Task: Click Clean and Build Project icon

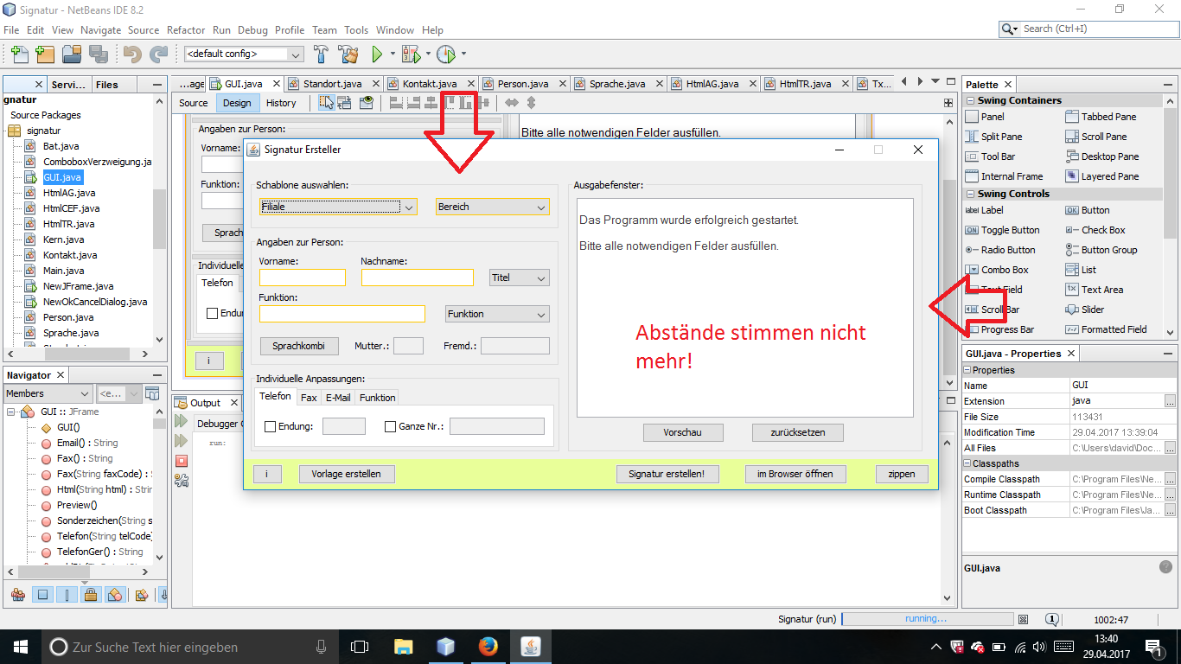Action: 348,54
